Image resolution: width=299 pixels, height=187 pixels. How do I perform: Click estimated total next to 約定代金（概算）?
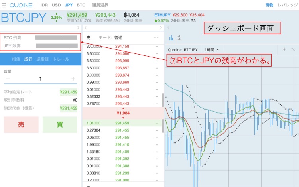pos(69,108)
